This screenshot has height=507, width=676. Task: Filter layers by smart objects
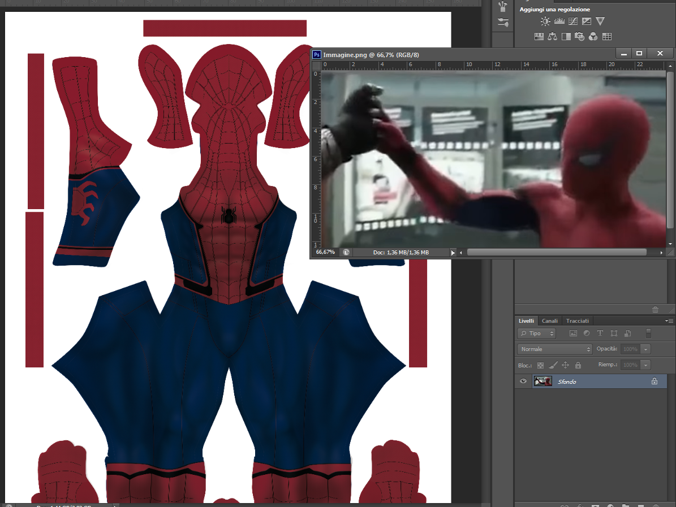[x=628, y=333]
